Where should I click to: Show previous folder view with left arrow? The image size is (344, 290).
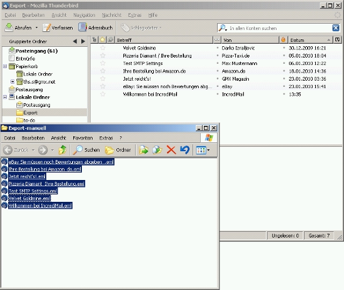point(75,41)
